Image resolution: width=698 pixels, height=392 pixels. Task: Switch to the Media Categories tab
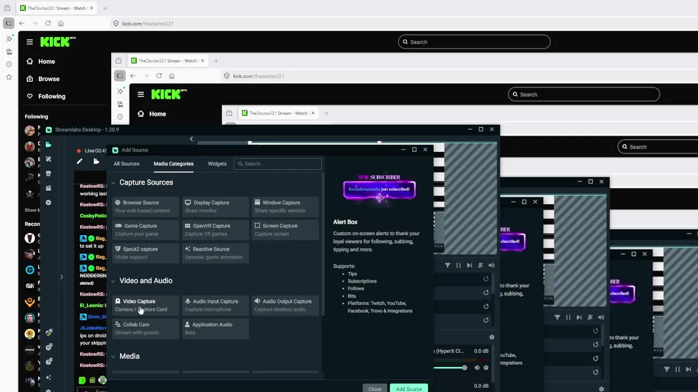click(x=173, y=164)
